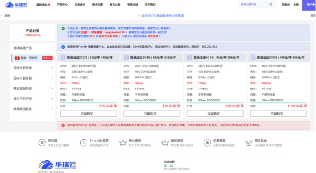This screenshot has width=316, height=173.
Task: Click the 7×14小时服务 clock icon
Action: click(x=83, y=142)
